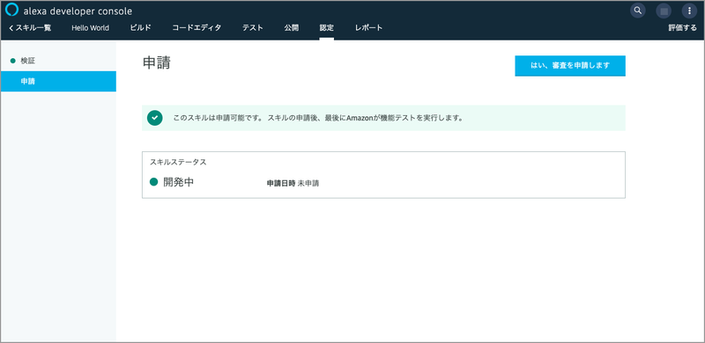Open the search magnifier icon

pyautogui.click(x=637, y=11)
